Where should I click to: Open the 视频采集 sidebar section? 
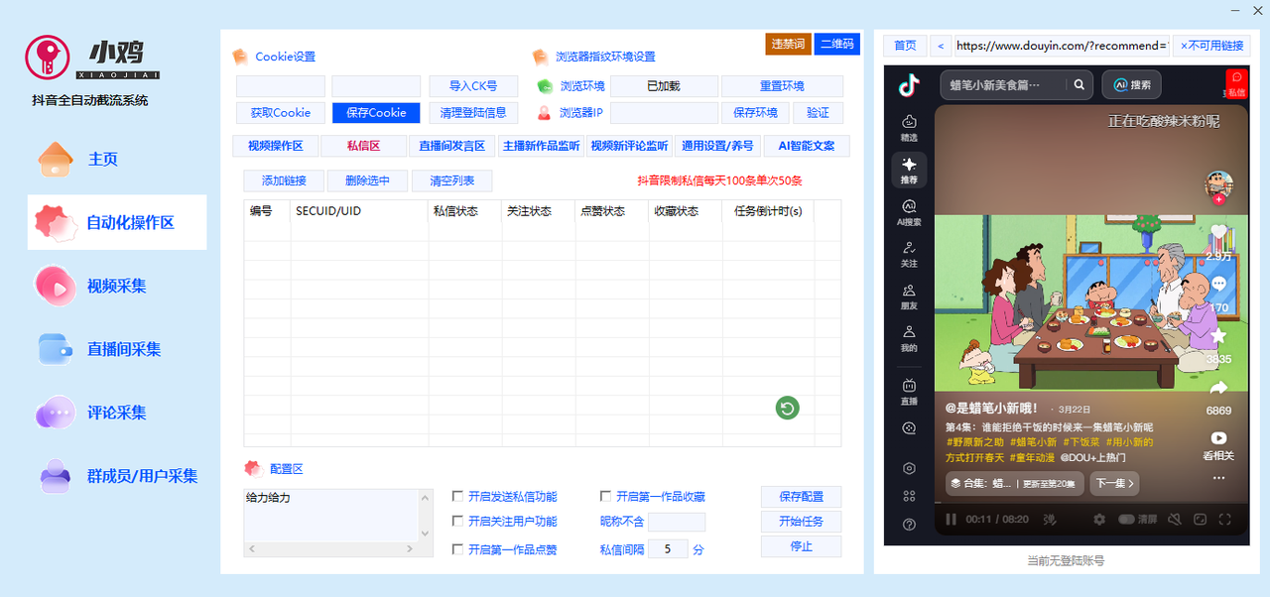[x=116, y=286]
